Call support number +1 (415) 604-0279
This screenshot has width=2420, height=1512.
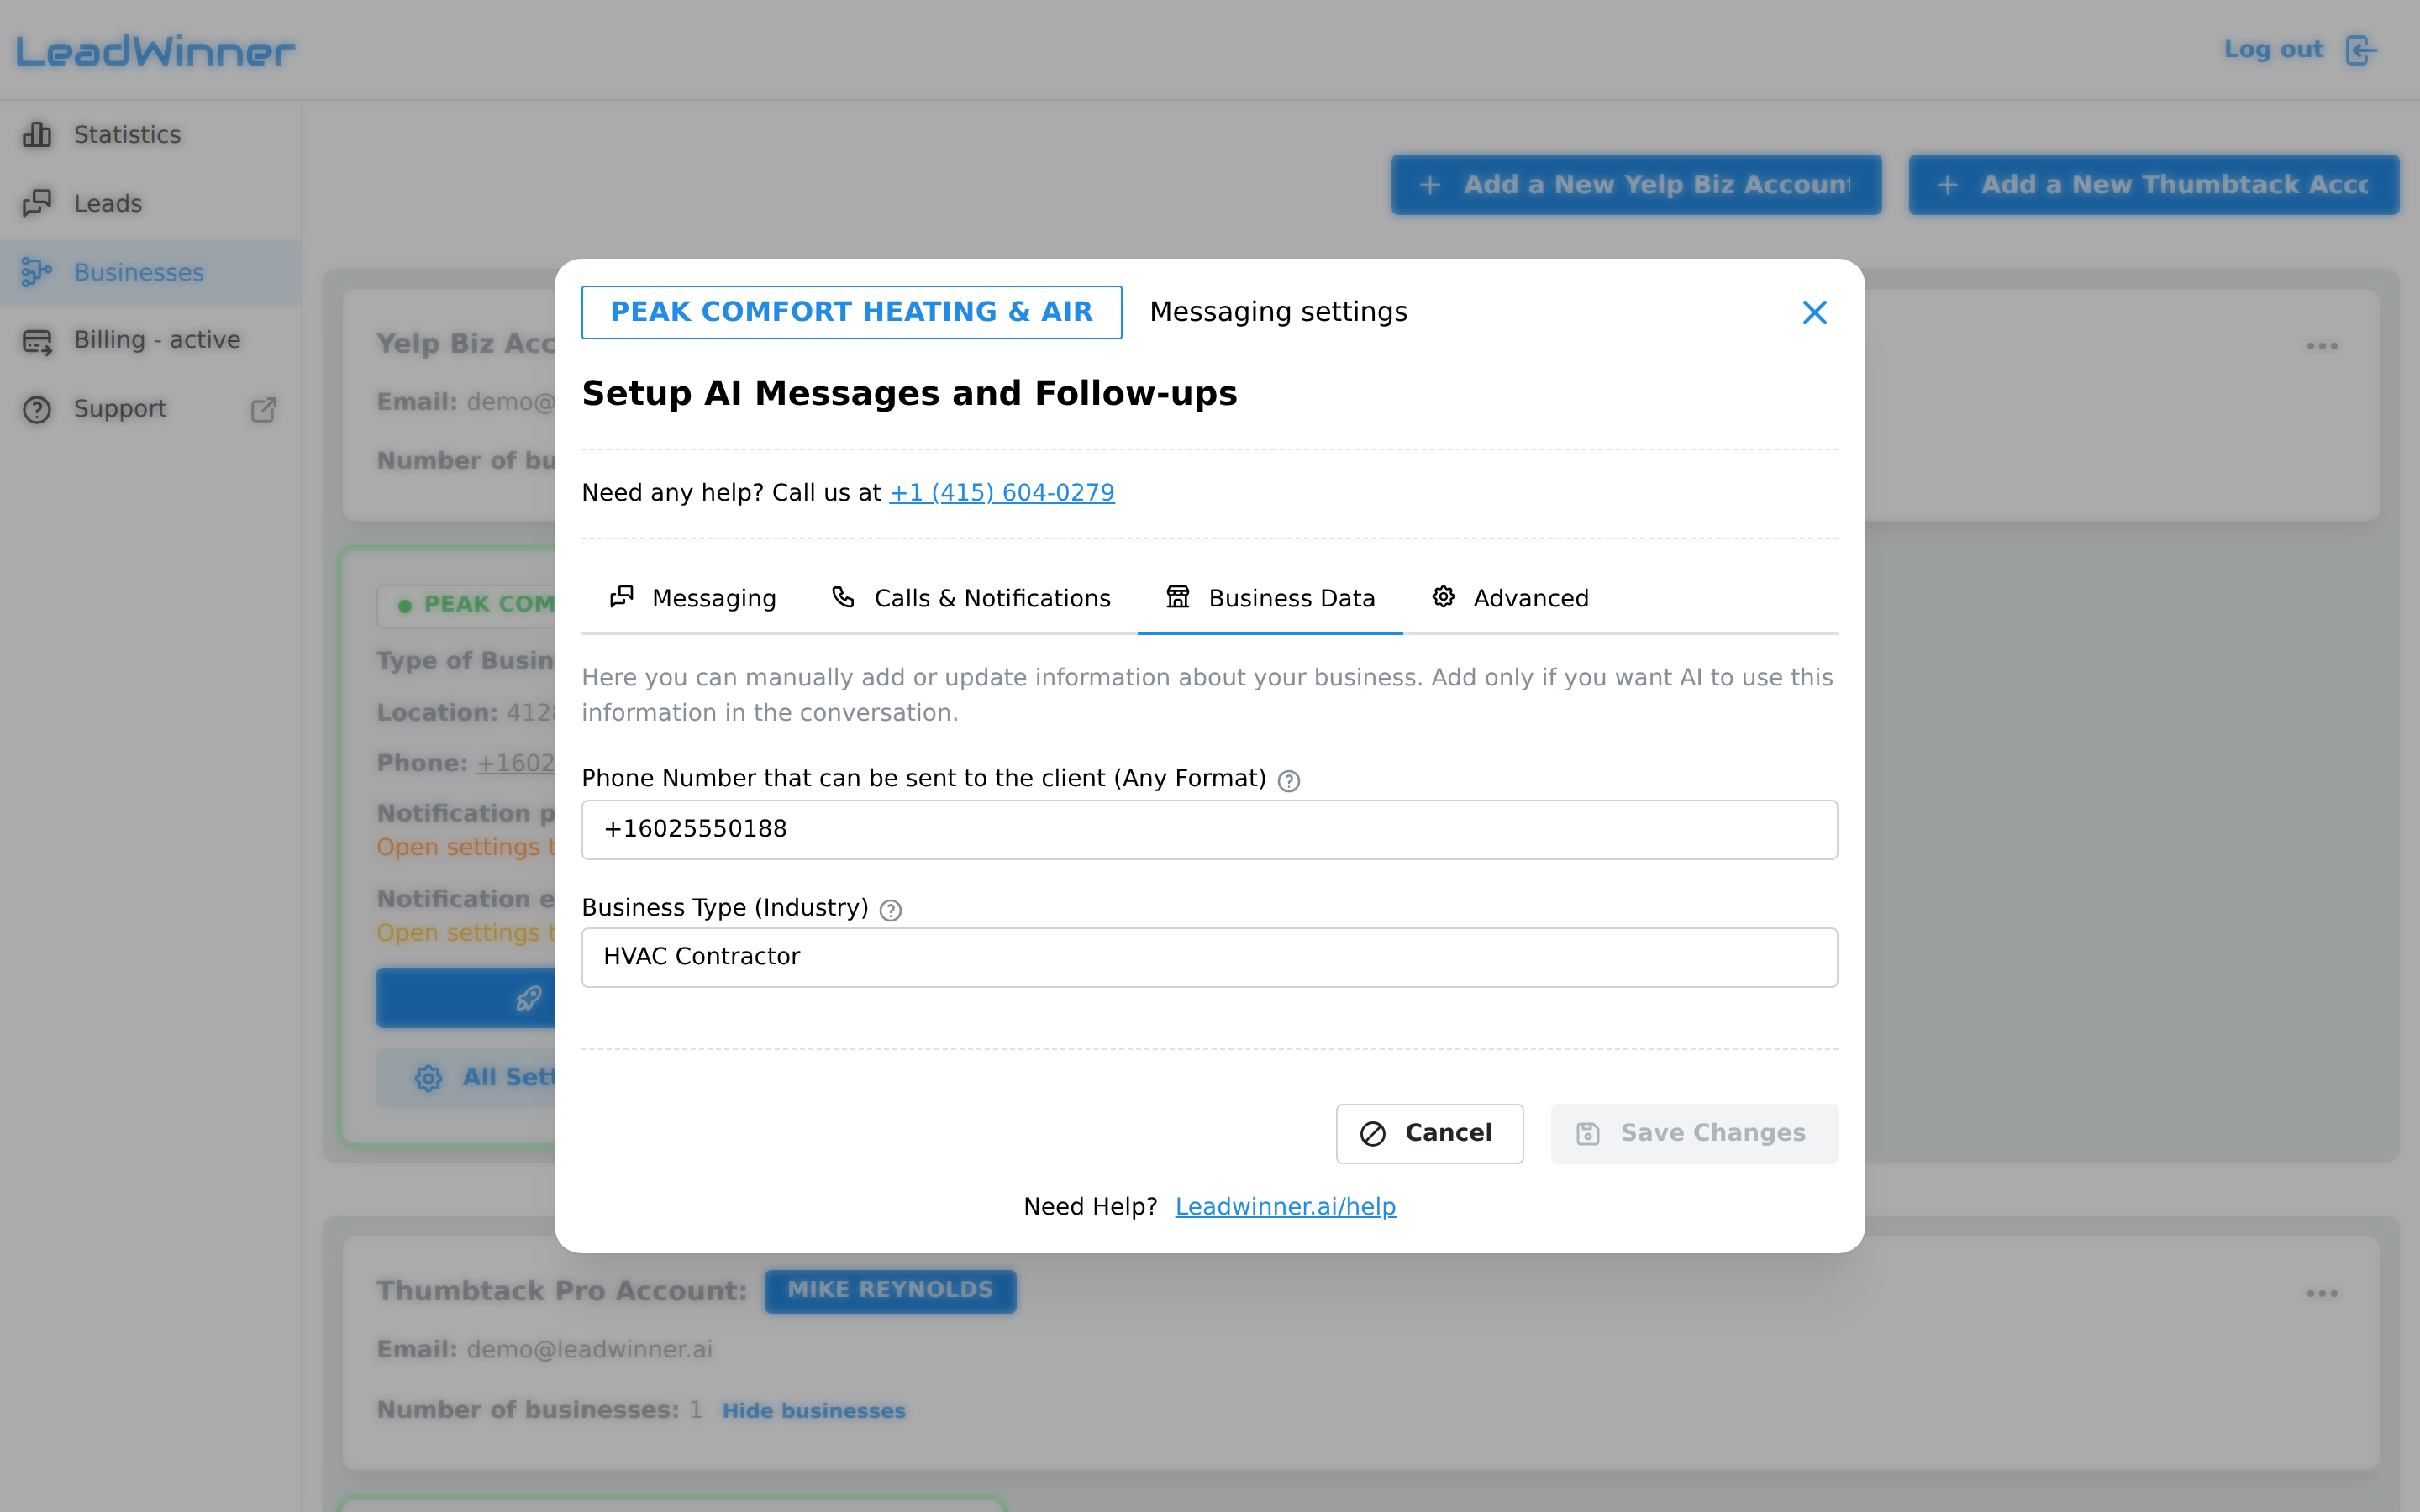click(x=1002, y=493)
